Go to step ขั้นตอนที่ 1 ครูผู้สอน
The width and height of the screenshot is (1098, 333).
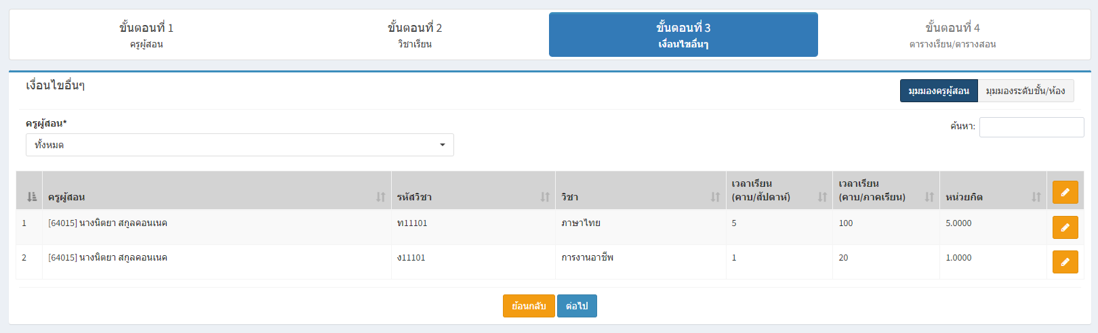coord(146,35)
